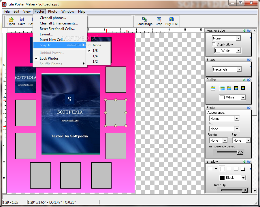Choose the 1/4 snap option
Viewport: 260px width, 207px height.
(95, 56)
